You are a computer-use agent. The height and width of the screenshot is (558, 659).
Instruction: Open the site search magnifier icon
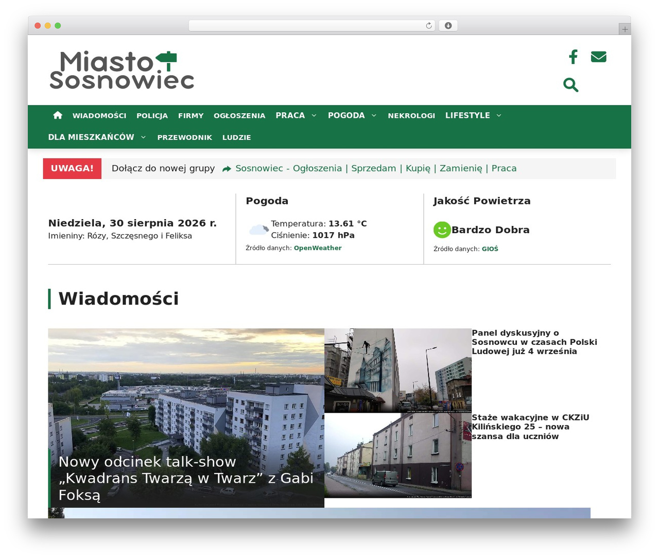tap(571, 85)
